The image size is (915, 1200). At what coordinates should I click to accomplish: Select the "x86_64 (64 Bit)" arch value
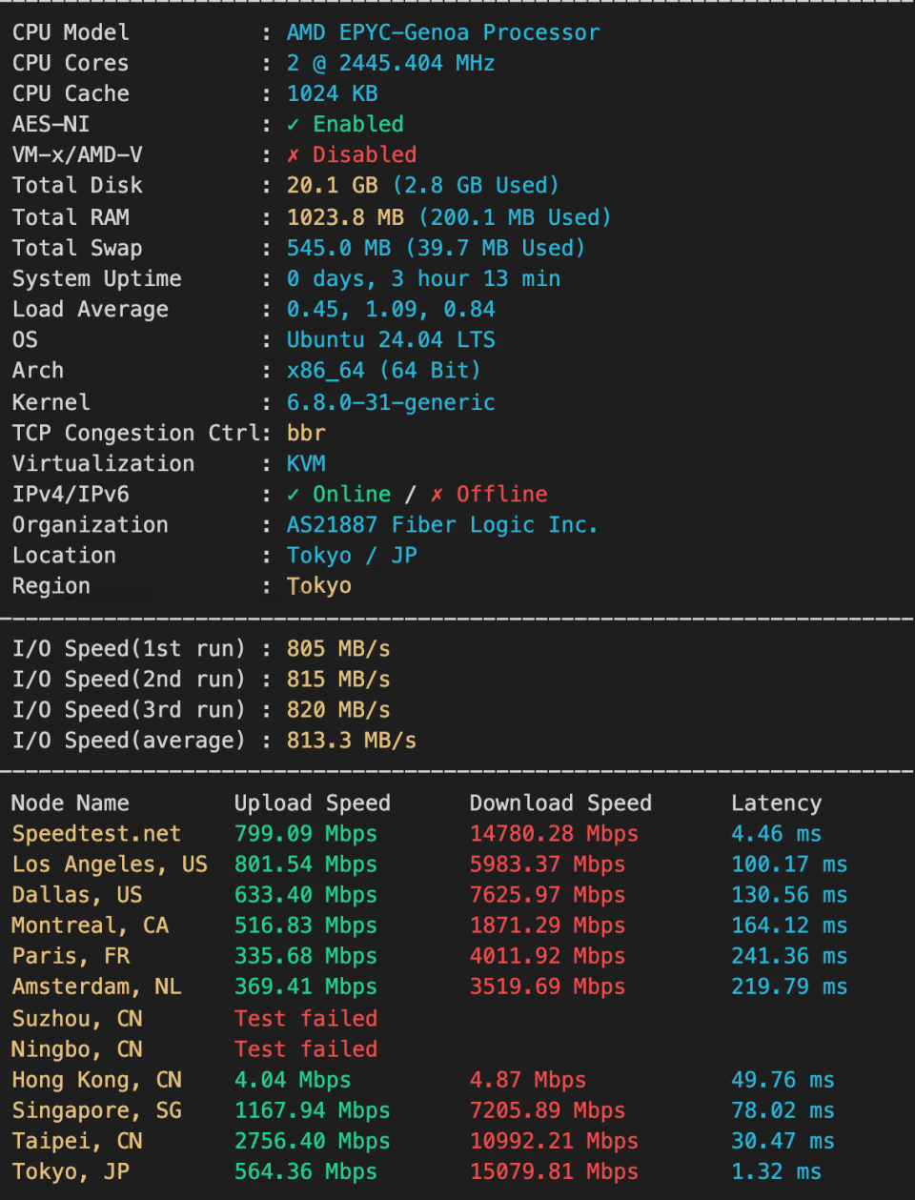pyautogui.click(x=384, y=370)
